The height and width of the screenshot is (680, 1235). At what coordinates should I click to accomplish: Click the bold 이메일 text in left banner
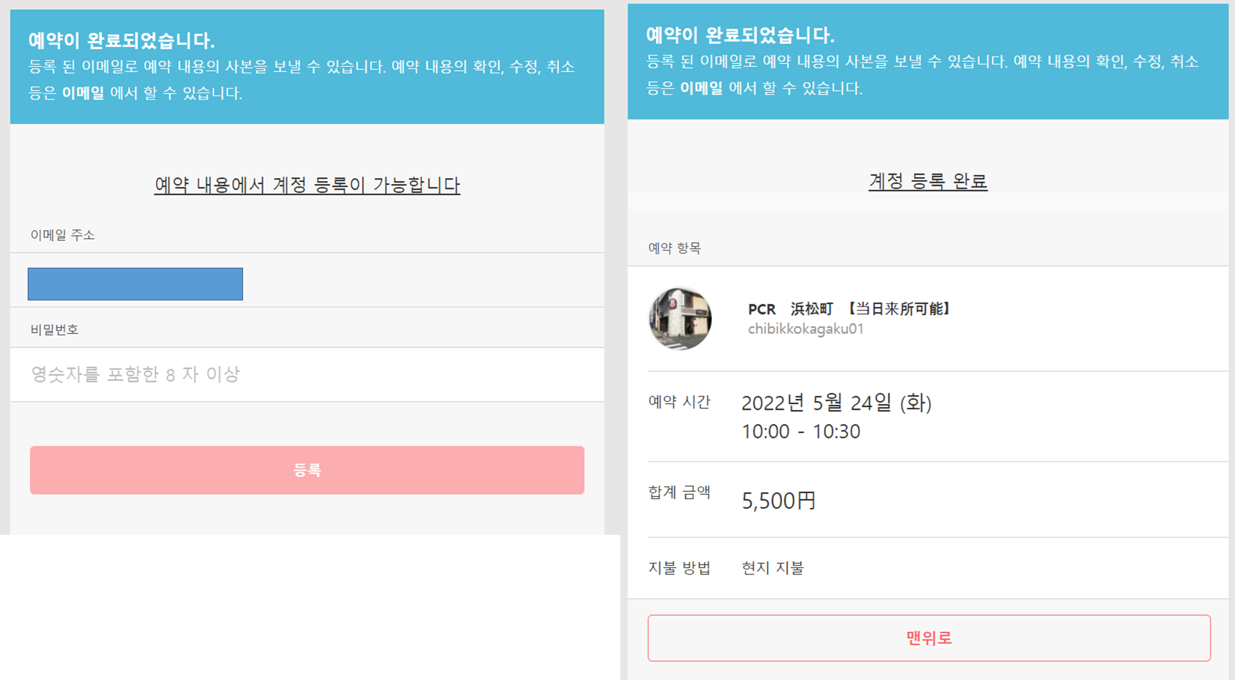pos(83,93)
